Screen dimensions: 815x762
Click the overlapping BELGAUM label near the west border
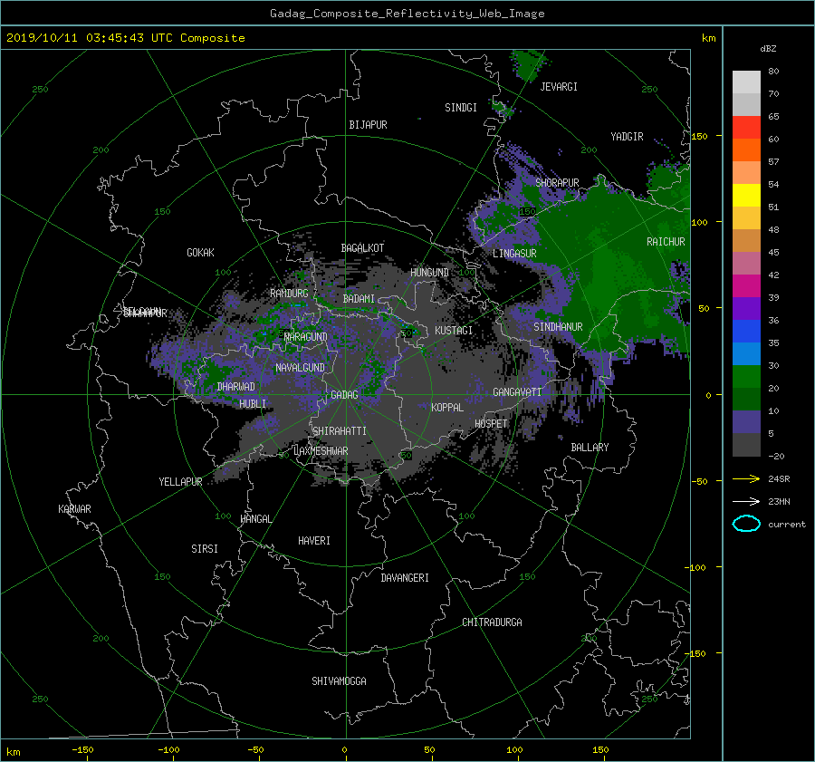coord(141,311)
